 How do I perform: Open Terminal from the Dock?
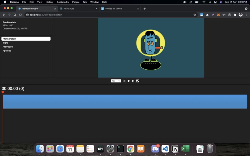click(120, 149)
